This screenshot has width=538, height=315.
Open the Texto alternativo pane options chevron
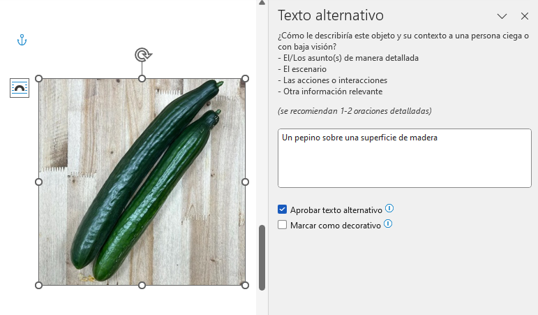502,16
